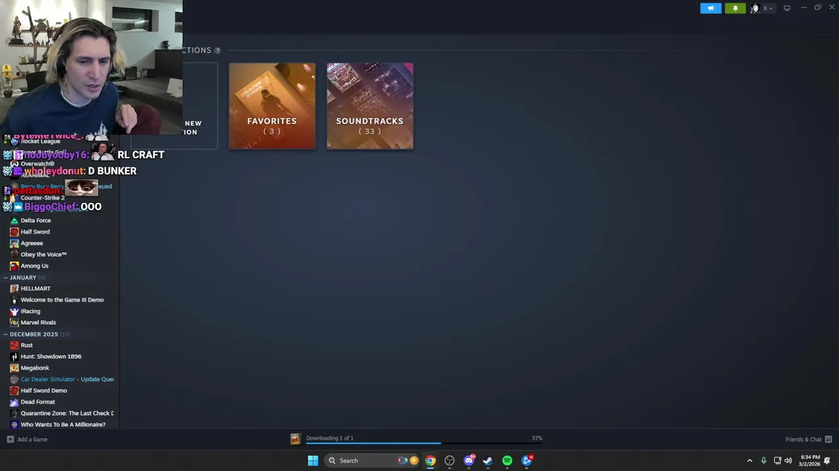Viewport: 839px width, 471px height.
Task: Open volume speaker tray icon
Action: click(x=789, y=461)
